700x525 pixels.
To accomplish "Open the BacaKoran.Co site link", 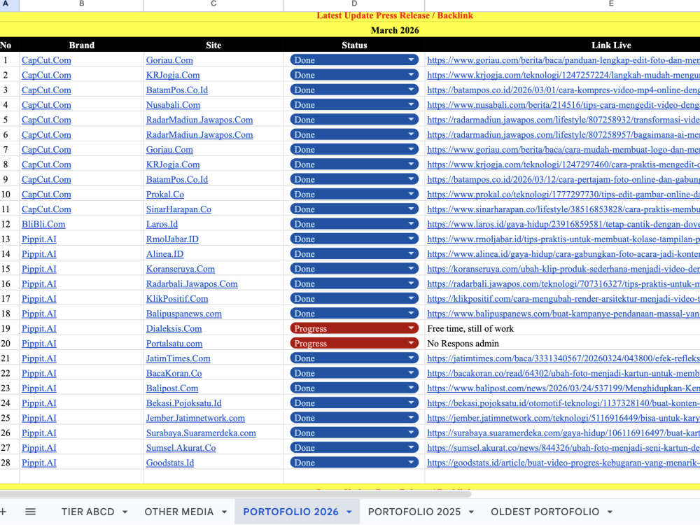I will pos(174,373).
